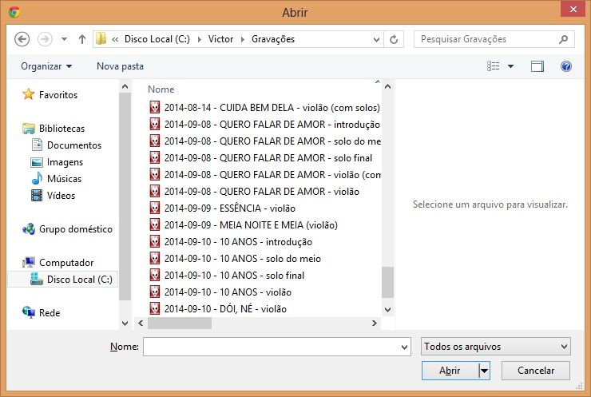Viewport: 591px width, 397px height.
Task: Open the view options dropdown arrow
Action: click(510, 66)
